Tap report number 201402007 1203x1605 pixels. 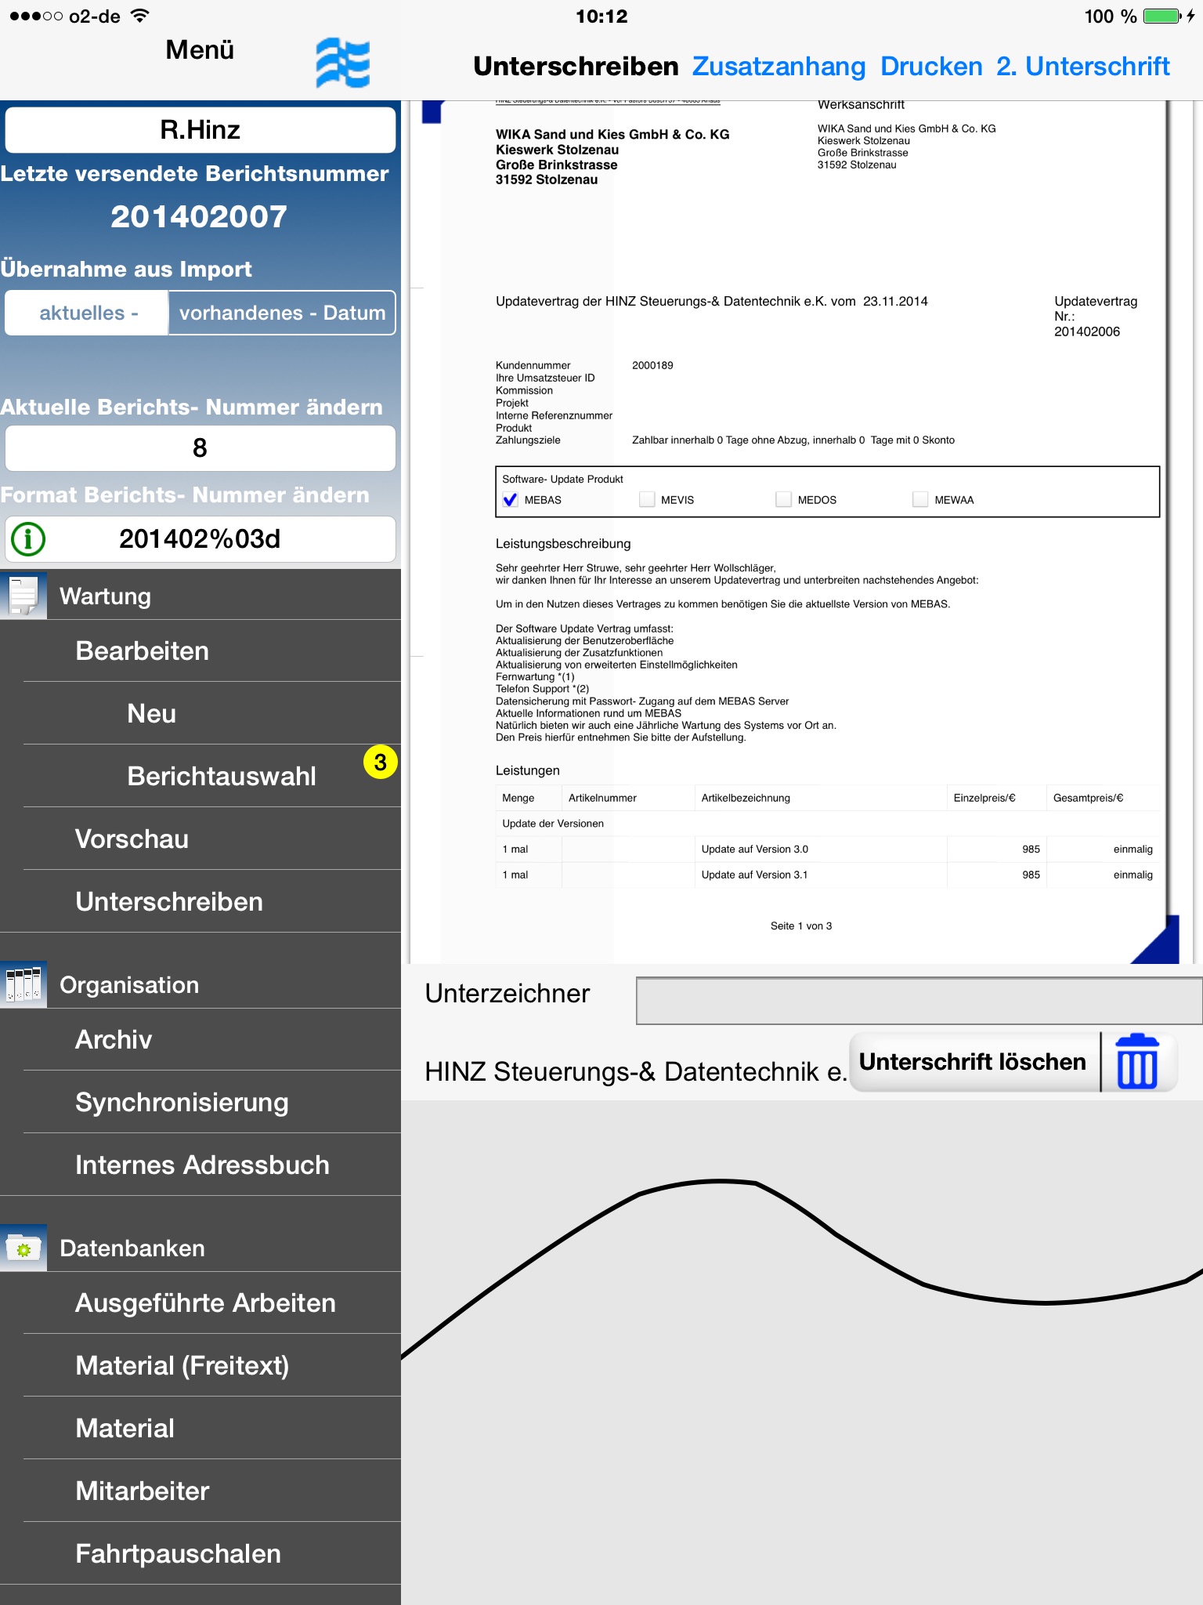click(199, 216)
